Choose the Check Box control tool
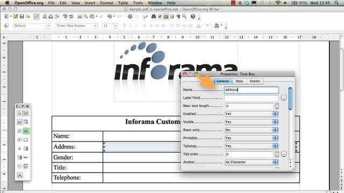Image resolution: width=344 pixels, height=193 pixels. click(x=19, y=131)
